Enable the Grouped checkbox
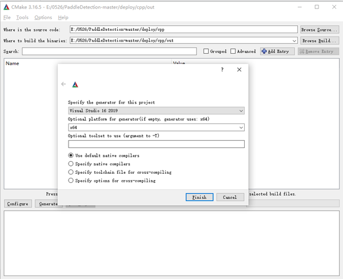Image resolution: width=343 pixels, height=279 pixels. 206,51
